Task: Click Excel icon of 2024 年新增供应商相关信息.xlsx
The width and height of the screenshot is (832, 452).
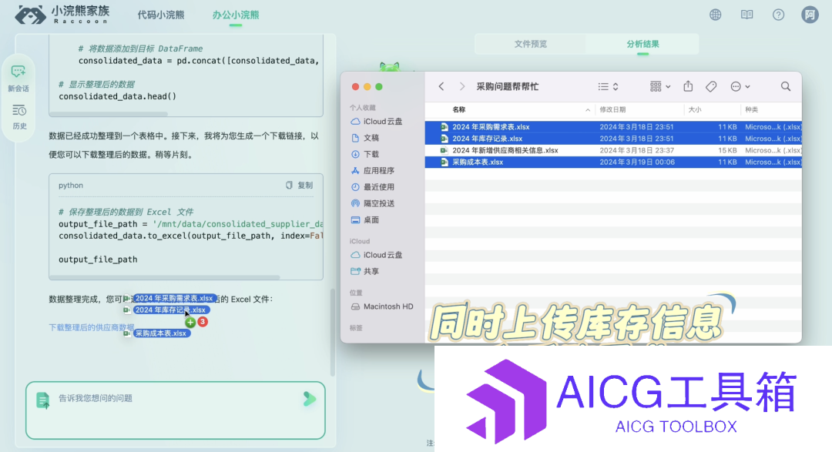Action: pyautogui.click(x=445, y=151)
